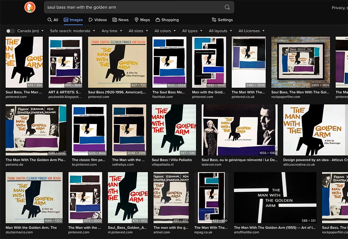Open the Settings menu
348x239 pixels.
tap(222, 20)
